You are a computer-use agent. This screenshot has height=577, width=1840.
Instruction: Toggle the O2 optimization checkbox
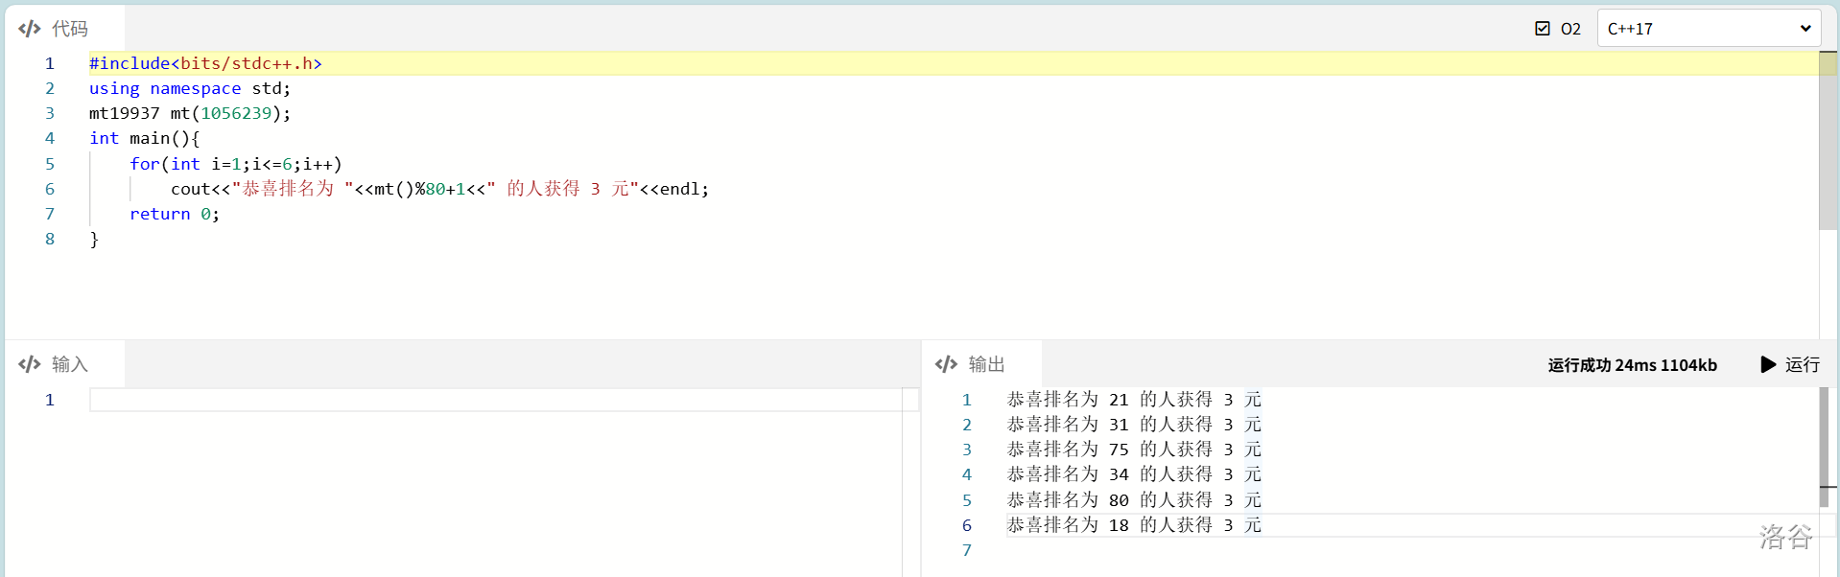[1543, 29]
